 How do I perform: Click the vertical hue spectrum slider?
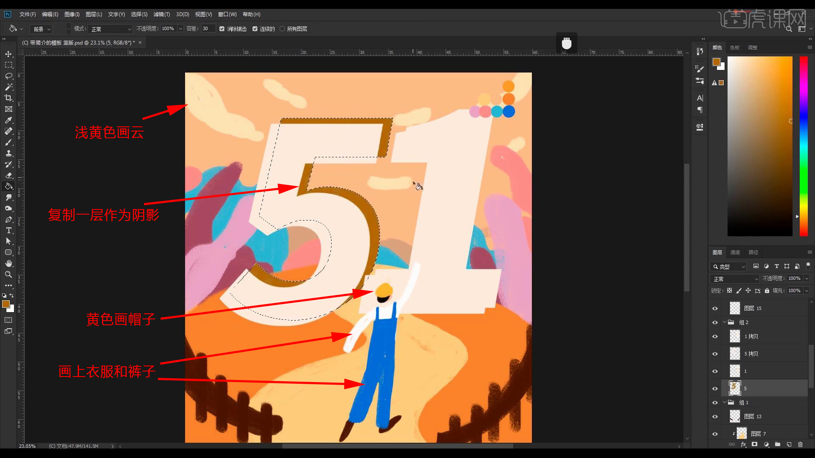[x=804, y=146]
